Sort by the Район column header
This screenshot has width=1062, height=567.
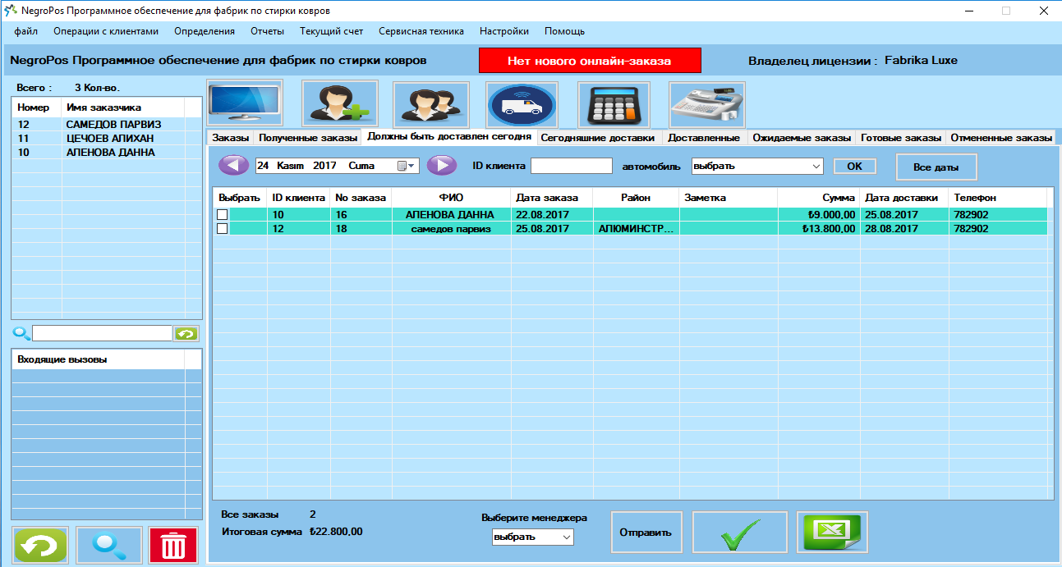pos(636,198)
